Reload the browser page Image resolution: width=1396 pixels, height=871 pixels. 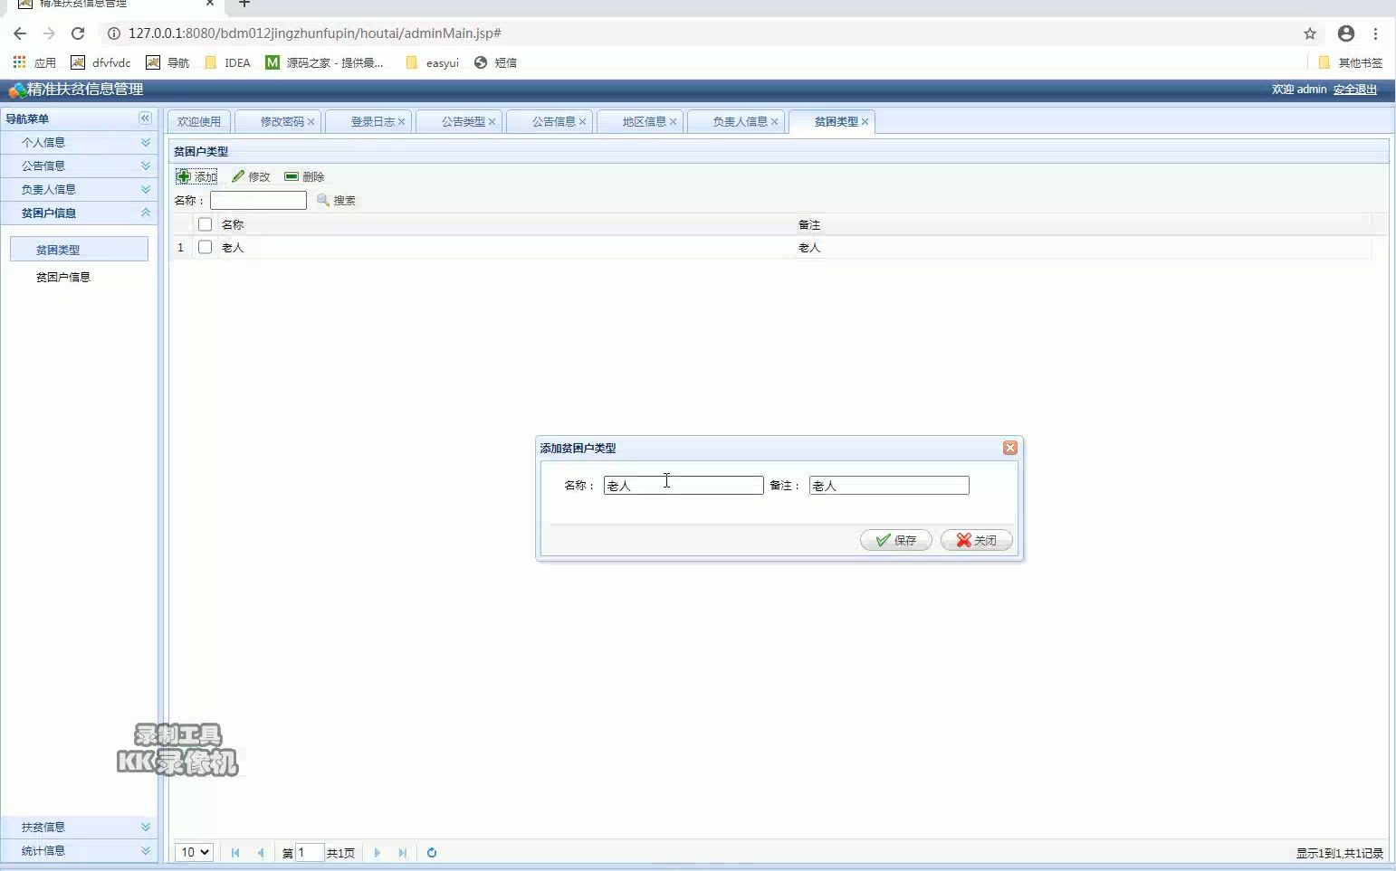tap(78, 33)
